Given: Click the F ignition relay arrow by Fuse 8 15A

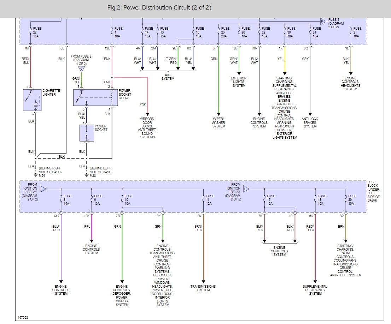Looking at the screenshot, I should pyautogui.click(x=43, y=189).
